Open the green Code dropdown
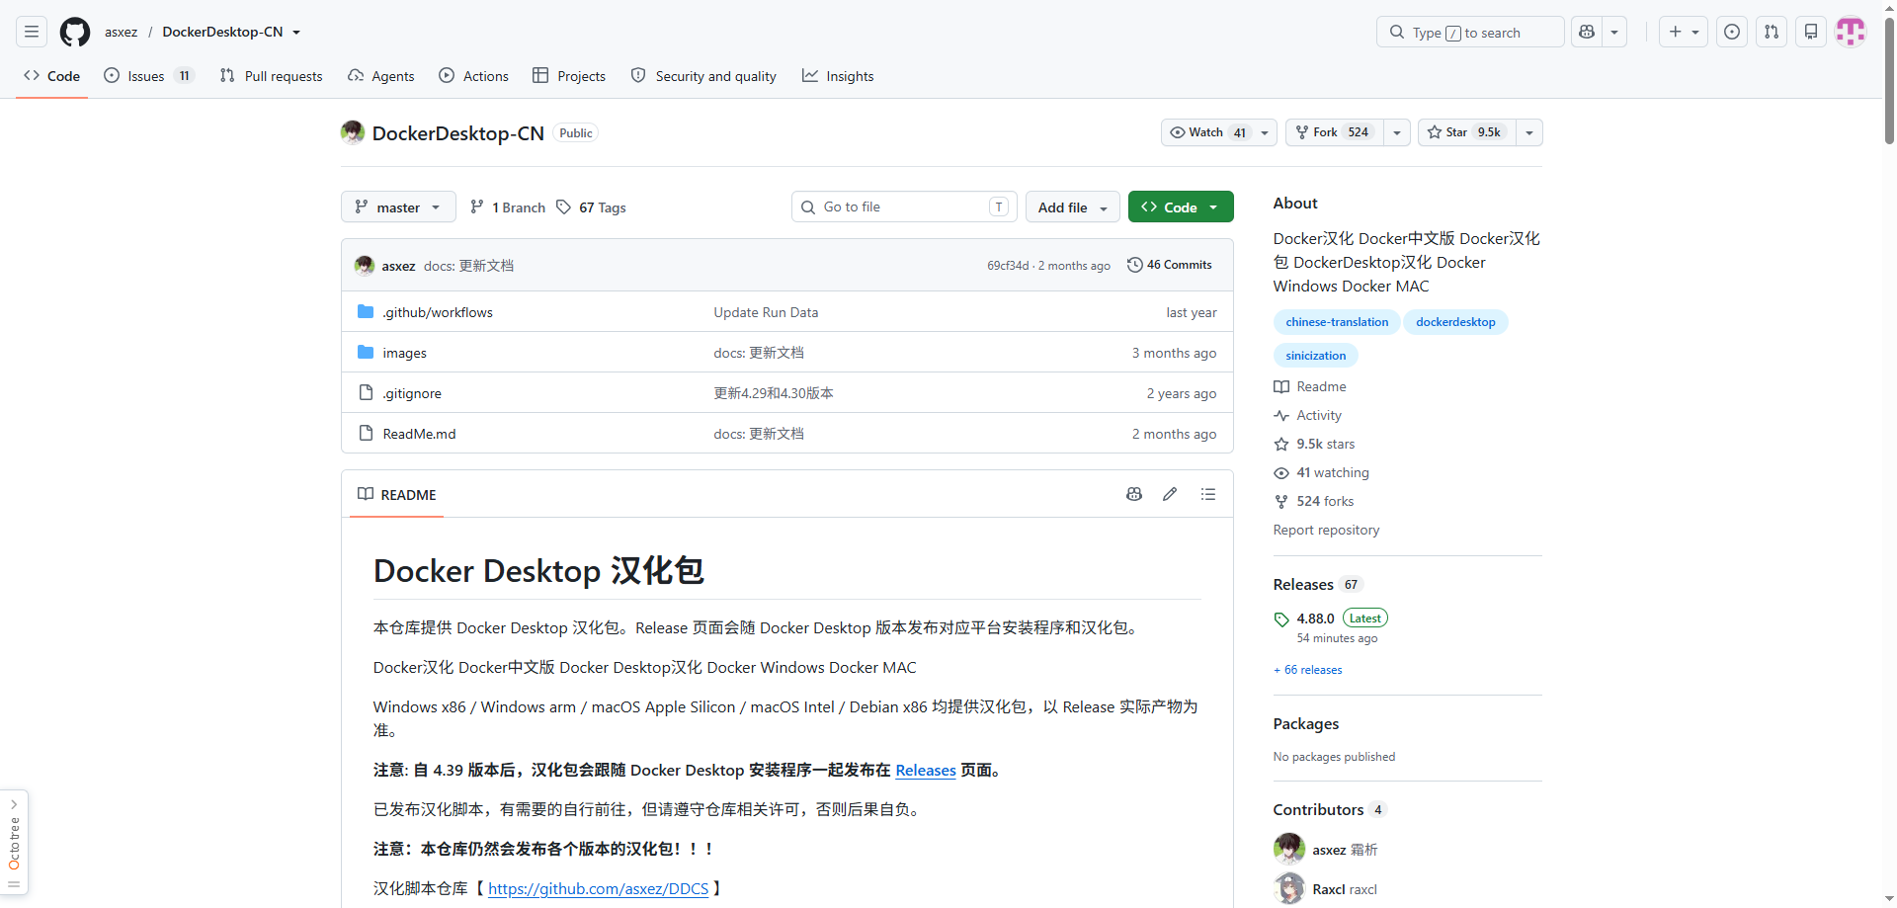Viewport: 1897px width, 908px height. 1181,206
